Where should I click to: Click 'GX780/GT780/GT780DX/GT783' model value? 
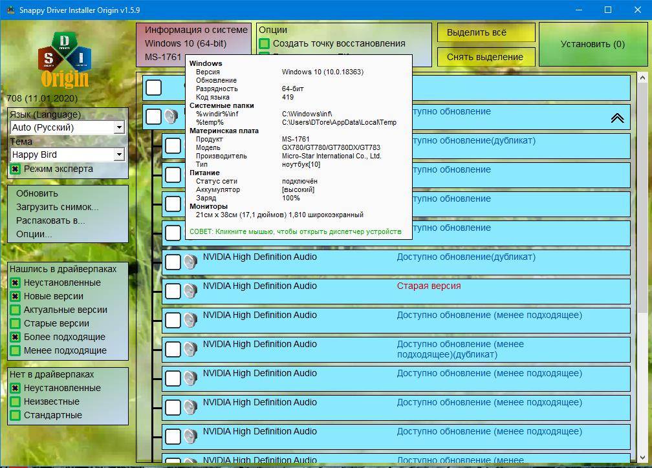pyautogui.click(x=331, y=147)
